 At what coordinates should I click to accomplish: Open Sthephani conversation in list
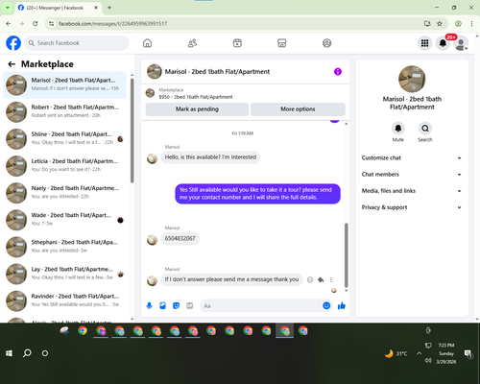pyautogui.click(x=64, y=247)
